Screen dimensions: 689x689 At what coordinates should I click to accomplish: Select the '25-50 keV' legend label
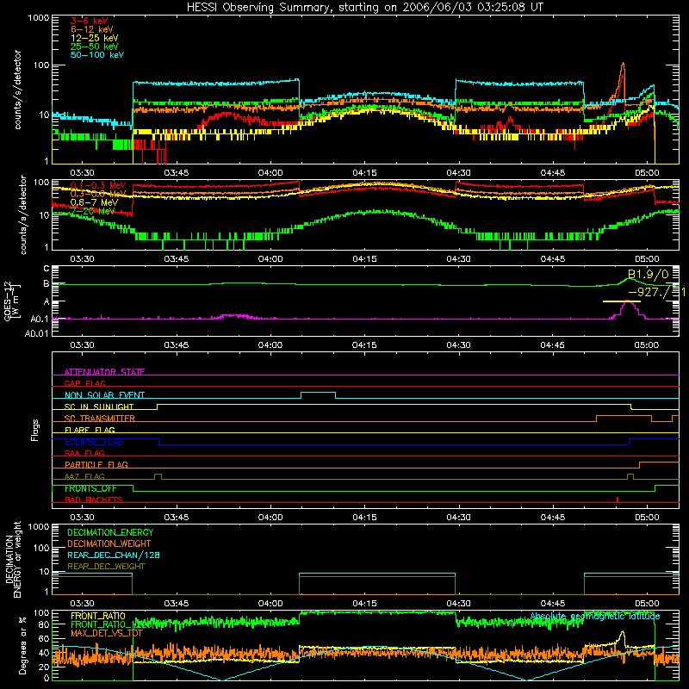[x=95, y=47]
